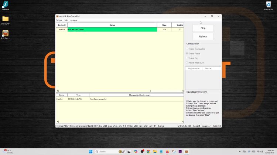Minimize the USB Burning Tool window
Screen dimensions: 277x155
(205, 16)
